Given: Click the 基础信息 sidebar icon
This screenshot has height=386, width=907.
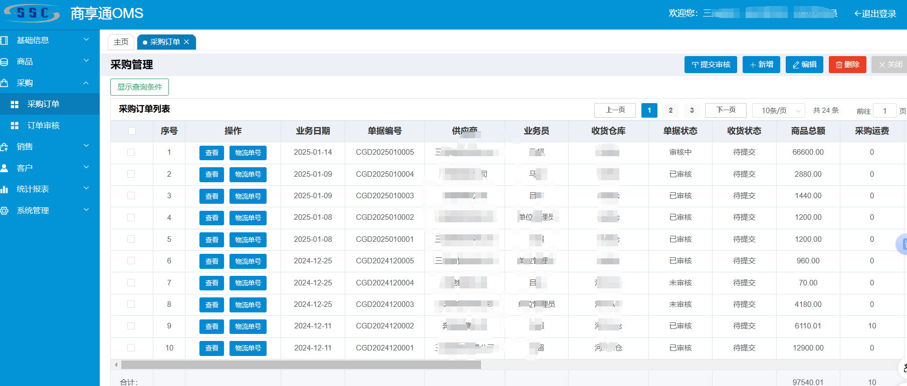Looking at the screenshot, I should [x=5, y=40].
